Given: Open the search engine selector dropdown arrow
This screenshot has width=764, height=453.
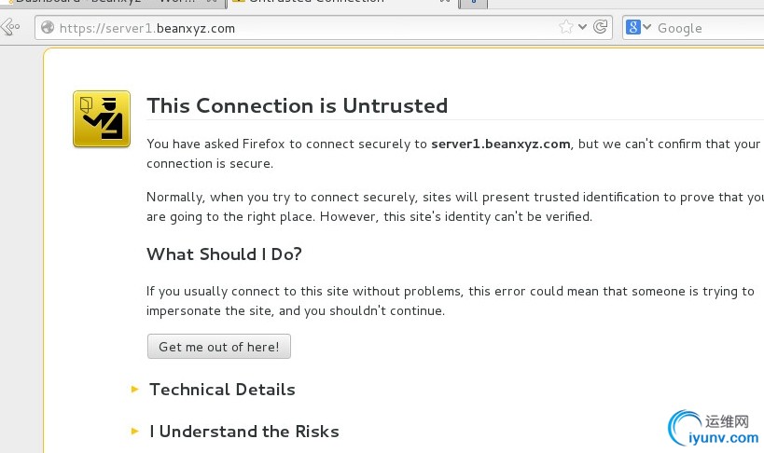Looking at the screenshot, I should [646, 27].
